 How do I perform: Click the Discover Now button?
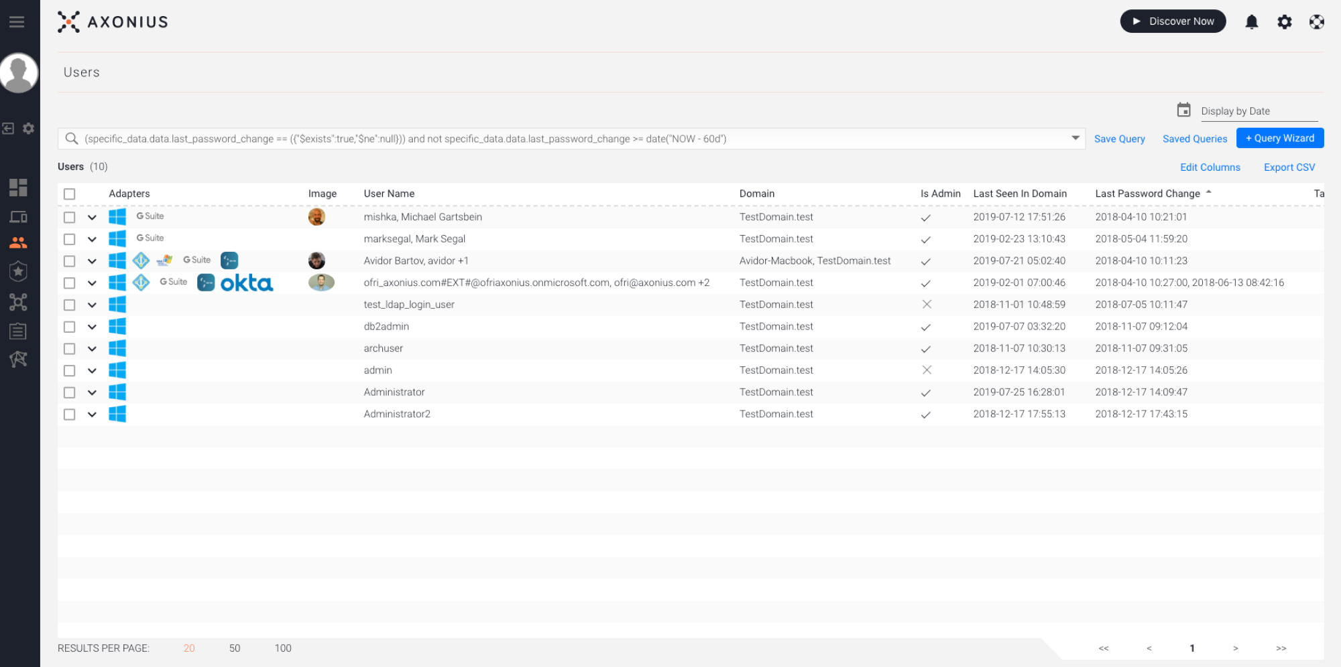tap(1173, 21)
